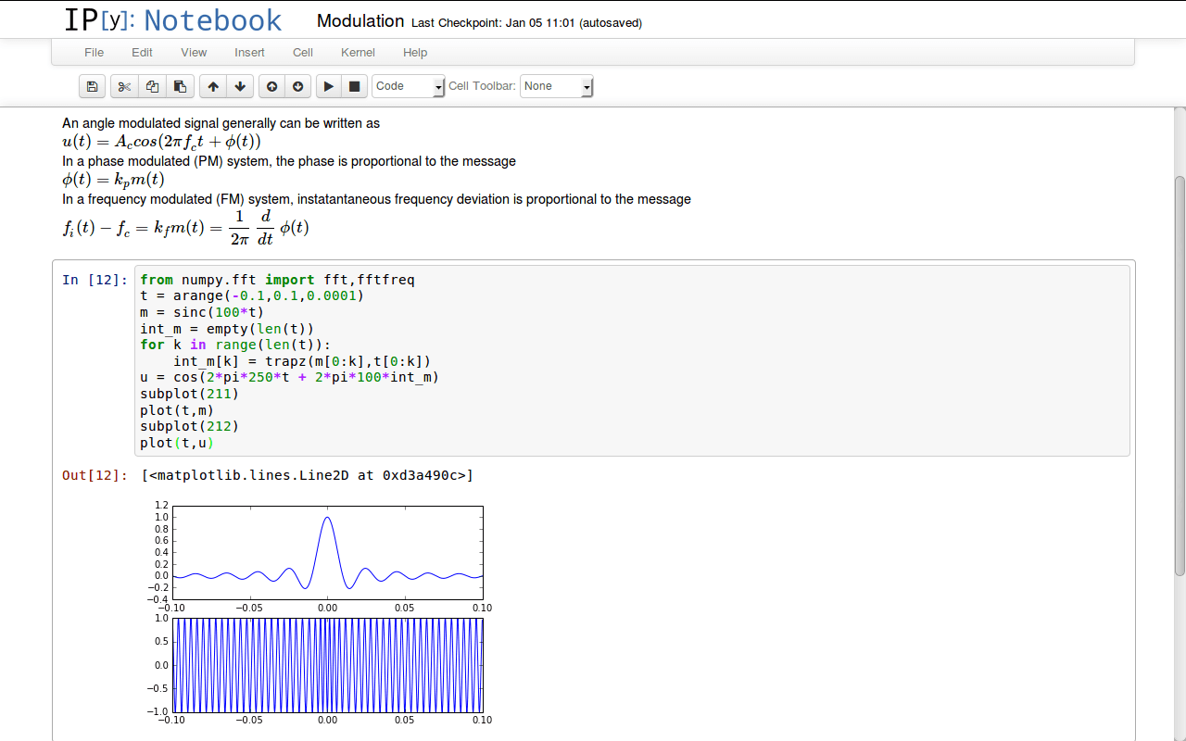Viewport: 1186px width, 741px height.
Task: Rename notebook by clicking Modulation title
Action: pyautogui.click(x=360, y=20)
